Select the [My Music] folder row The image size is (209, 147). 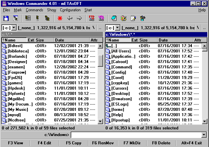[50, 110]
